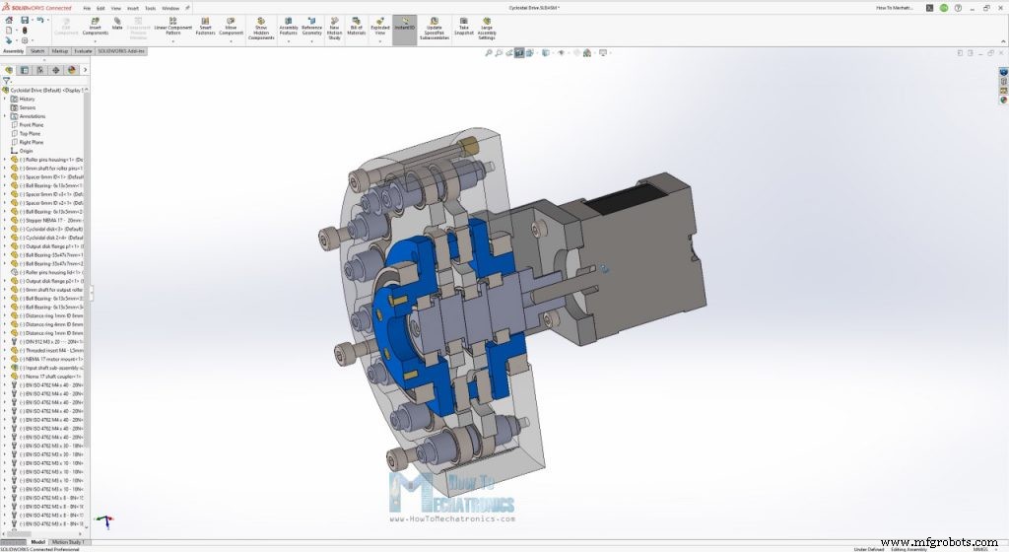Expand Insert Components dropdown arrow

pos(96,41)
